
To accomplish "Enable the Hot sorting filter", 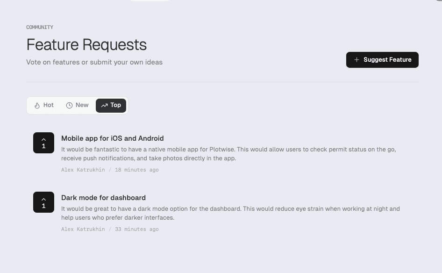I will coord(43,105).
